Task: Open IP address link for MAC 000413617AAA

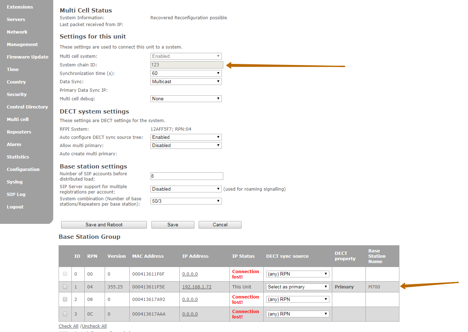Action: click(x=190, y=314)
